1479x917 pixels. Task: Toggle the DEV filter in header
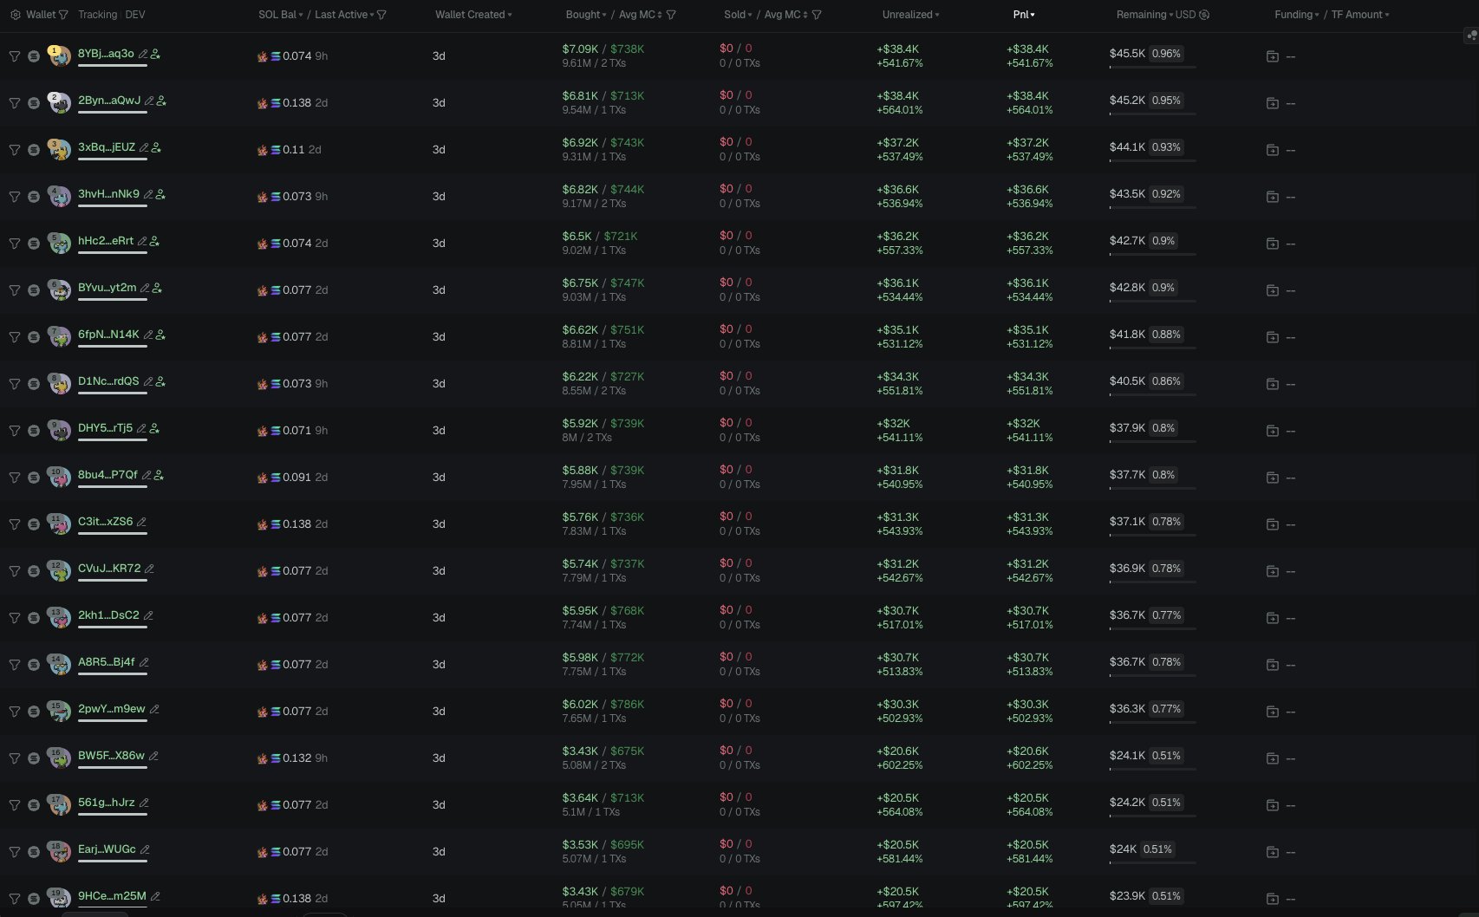point(135,15)
